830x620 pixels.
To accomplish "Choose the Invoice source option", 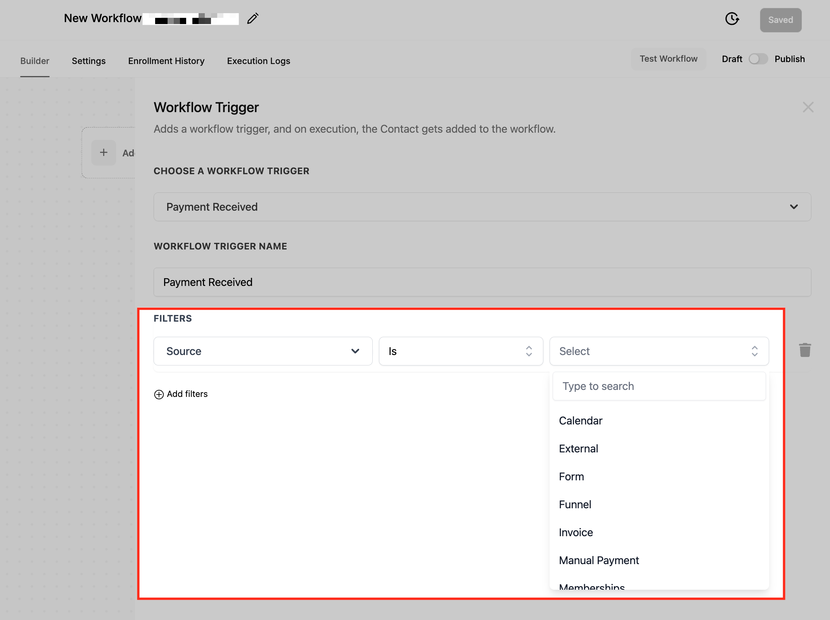I will (x=576, y=532).
